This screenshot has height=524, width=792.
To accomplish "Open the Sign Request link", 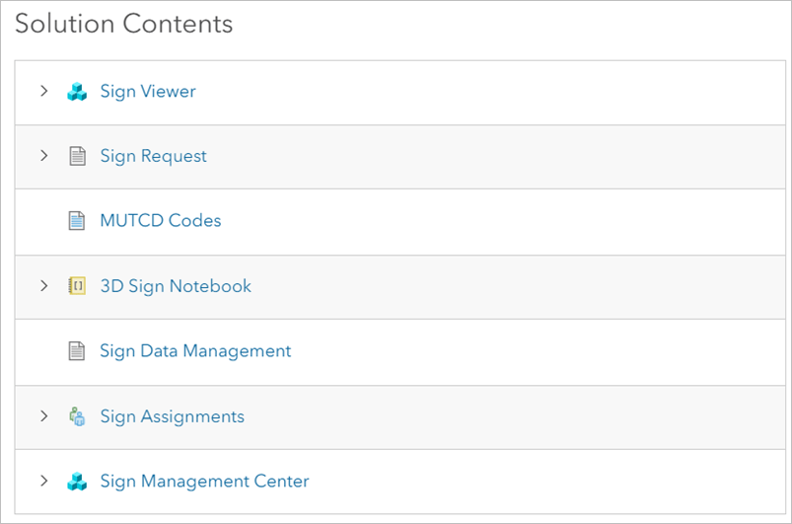I will point(153,156).
